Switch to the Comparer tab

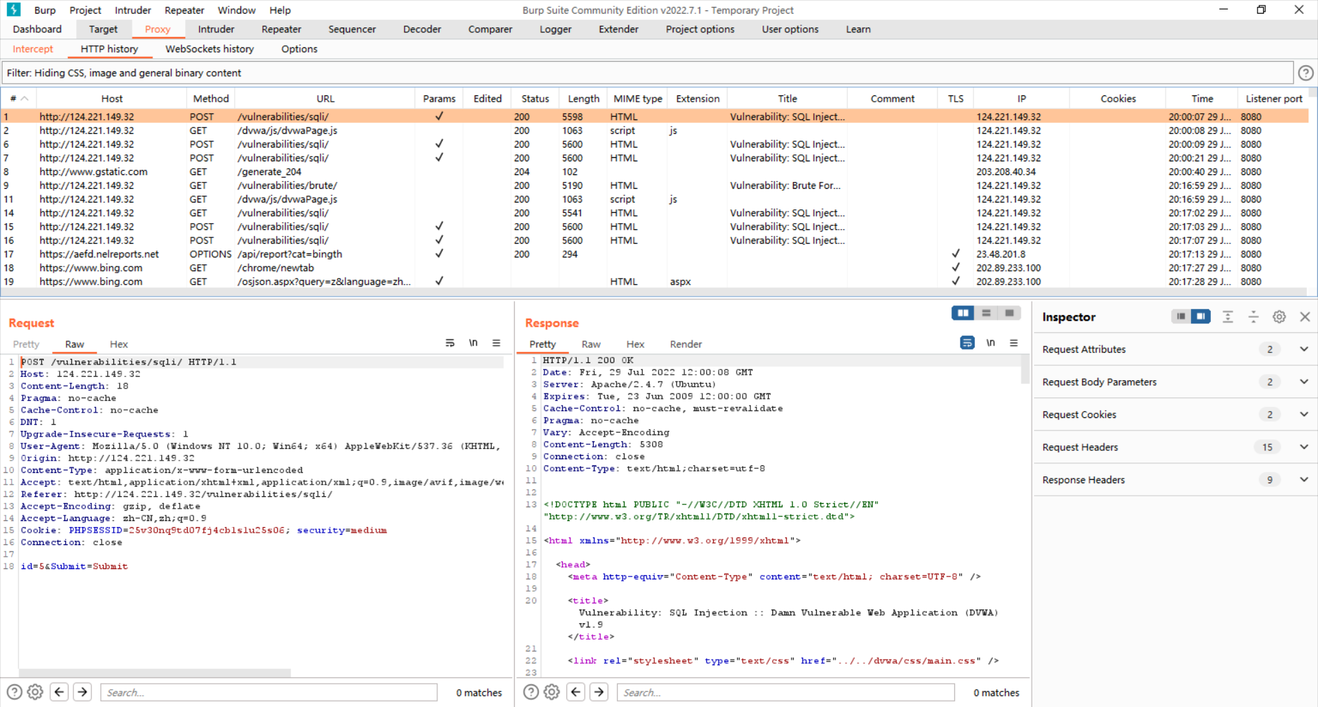[x=490, y=30]
